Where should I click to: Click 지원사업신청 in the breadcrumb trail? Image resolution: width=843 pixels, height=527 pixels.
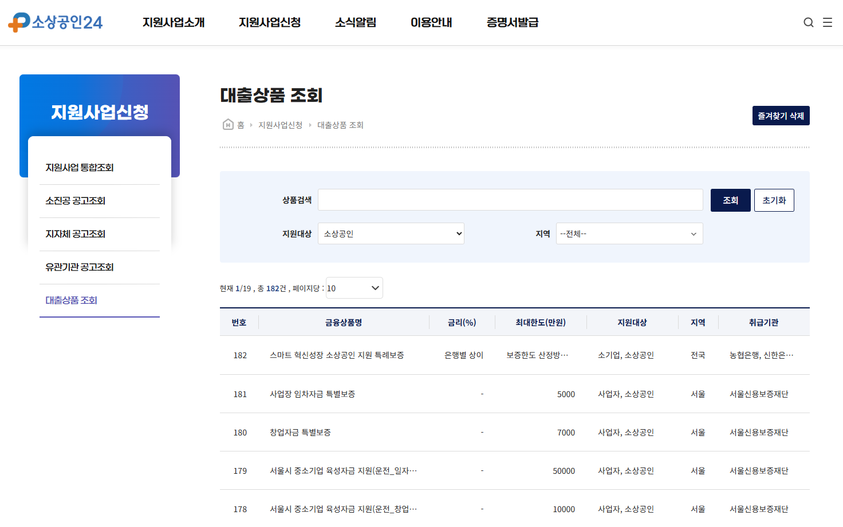(281, 125)
